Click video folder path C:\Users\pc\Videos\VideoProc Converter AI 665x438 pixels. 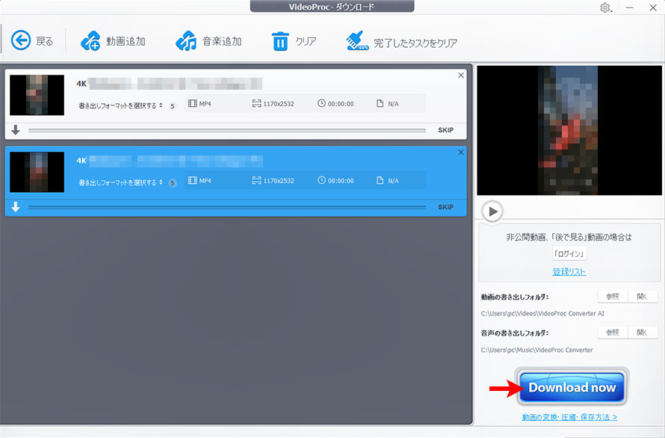tap(542, 314)
